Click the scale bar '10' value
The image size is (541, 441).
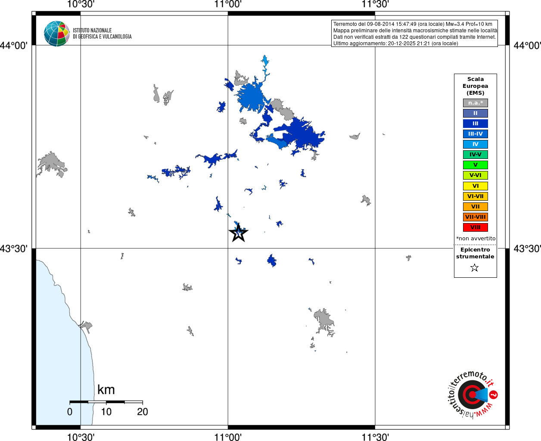click(106, 412)
